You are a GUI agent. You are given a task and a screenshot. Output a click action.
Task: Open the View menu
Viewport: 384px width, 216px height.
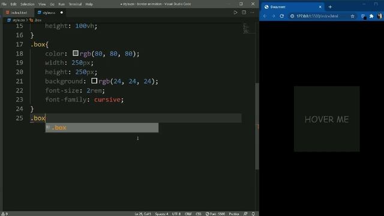pyautogui.click(x=42, y=4)
